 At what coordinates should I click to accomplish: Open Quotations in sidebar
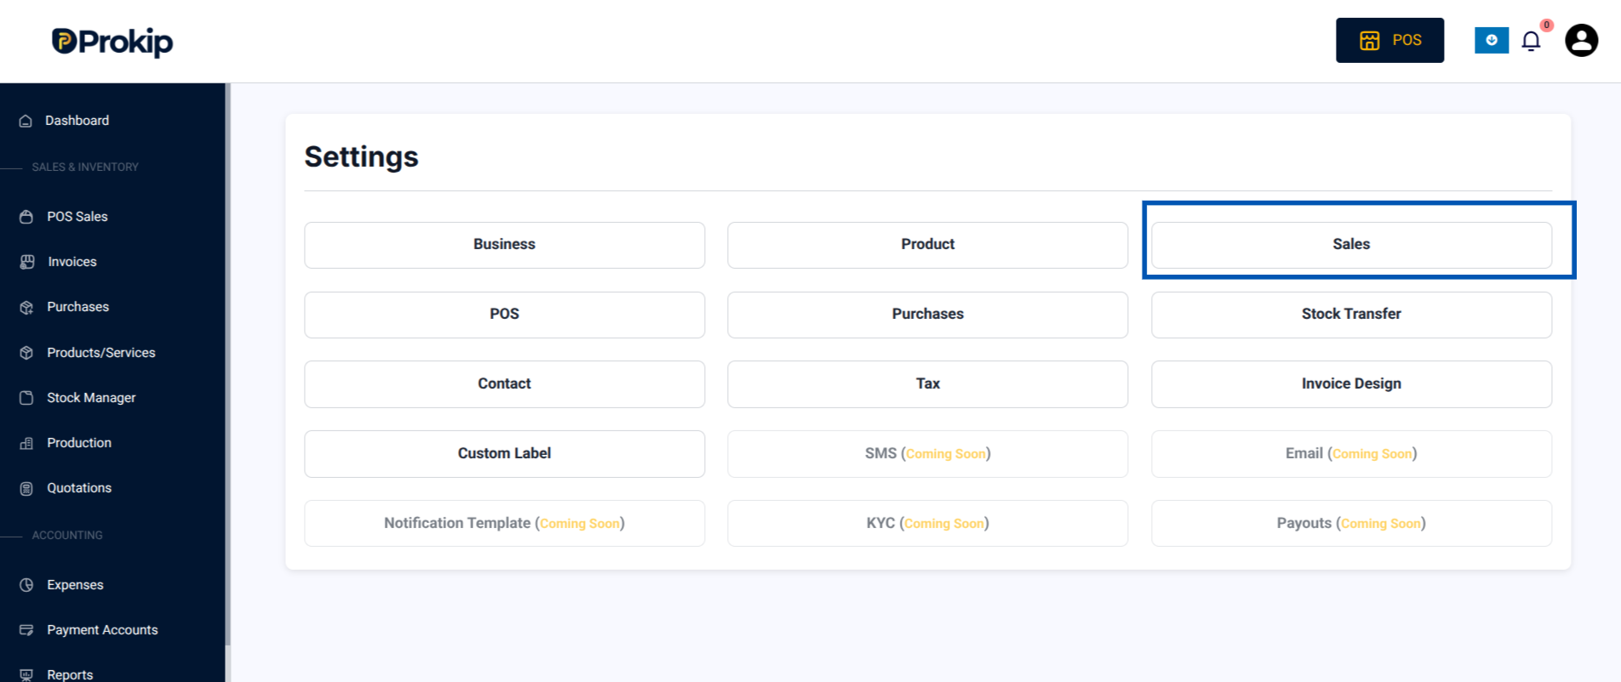(x=79, y=488)
